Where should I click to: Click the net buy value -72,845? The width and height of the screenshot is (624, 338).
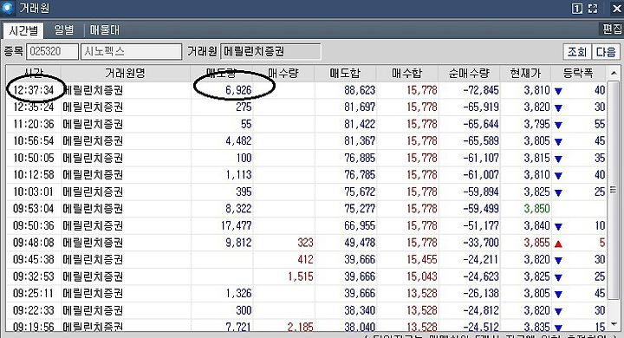click(481, 90)
